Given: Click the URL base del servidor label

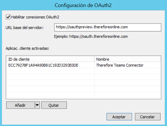Looking at the screenshot, I should tap(24, 28).
